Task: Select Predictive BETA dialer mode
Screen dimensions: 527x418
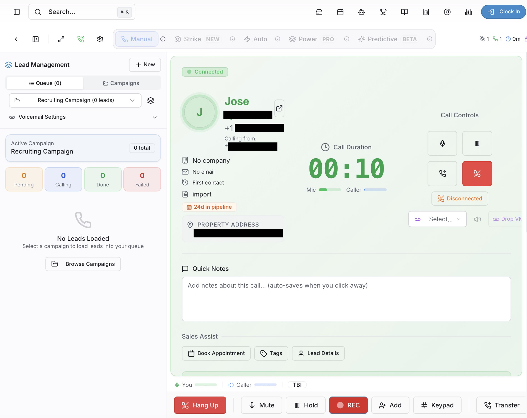Action: [382, 39]
